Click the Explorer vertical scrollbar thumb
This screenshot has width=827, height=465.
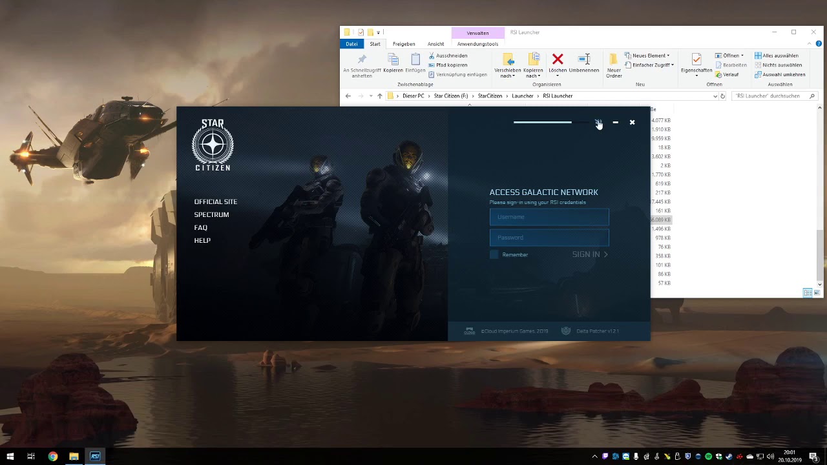(x=821, y=254)
